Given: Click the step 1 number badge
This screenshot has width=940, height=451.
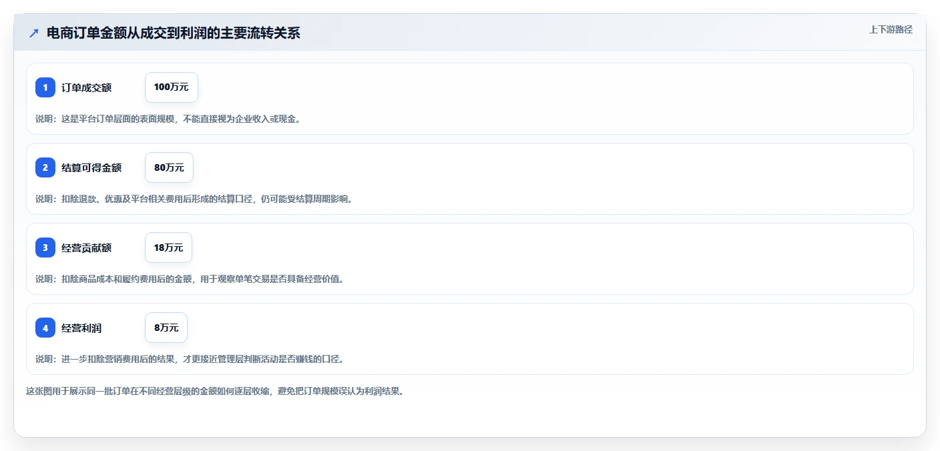Looking at the screenshot, I should pos(45,87).
